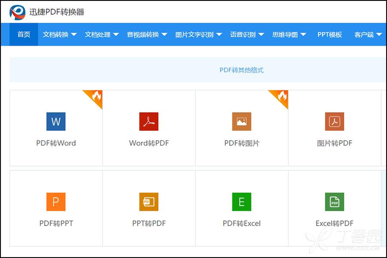Open the PPT模板 nav item

point(330,34)
